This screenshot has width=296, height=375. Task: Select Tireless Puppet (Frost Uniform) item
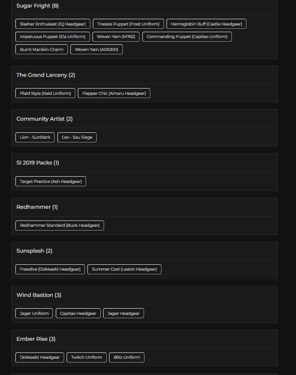pyautogui.click(x=128, y=24)
